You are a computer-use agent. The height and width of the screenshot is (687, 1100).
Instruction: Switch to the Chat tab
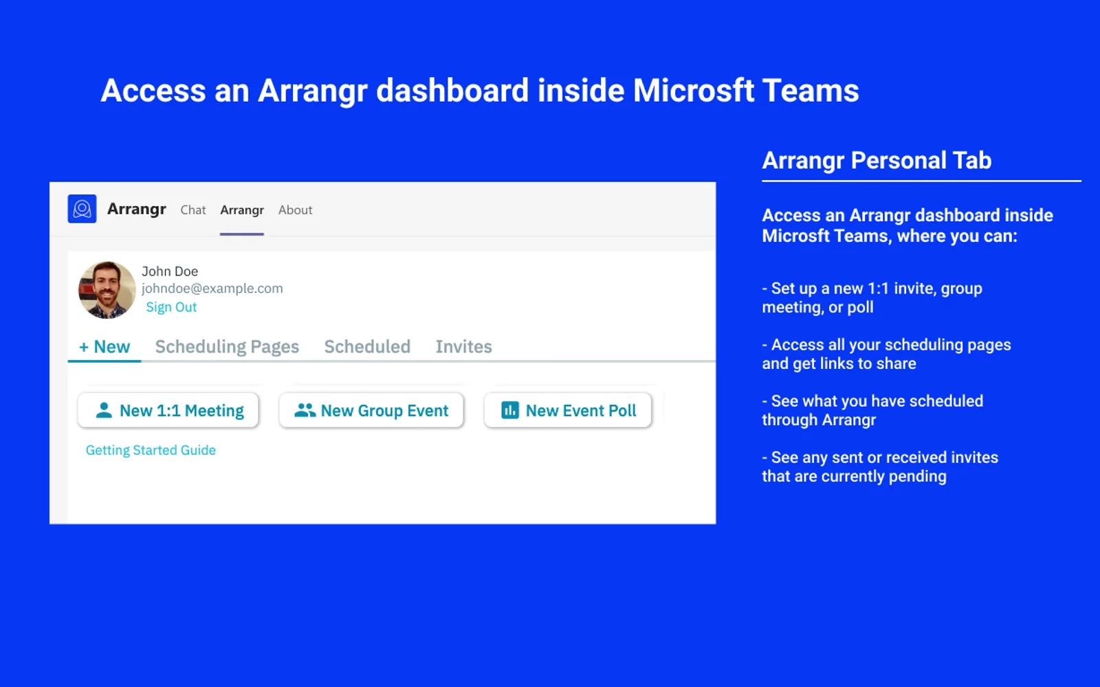pos(193,210)
